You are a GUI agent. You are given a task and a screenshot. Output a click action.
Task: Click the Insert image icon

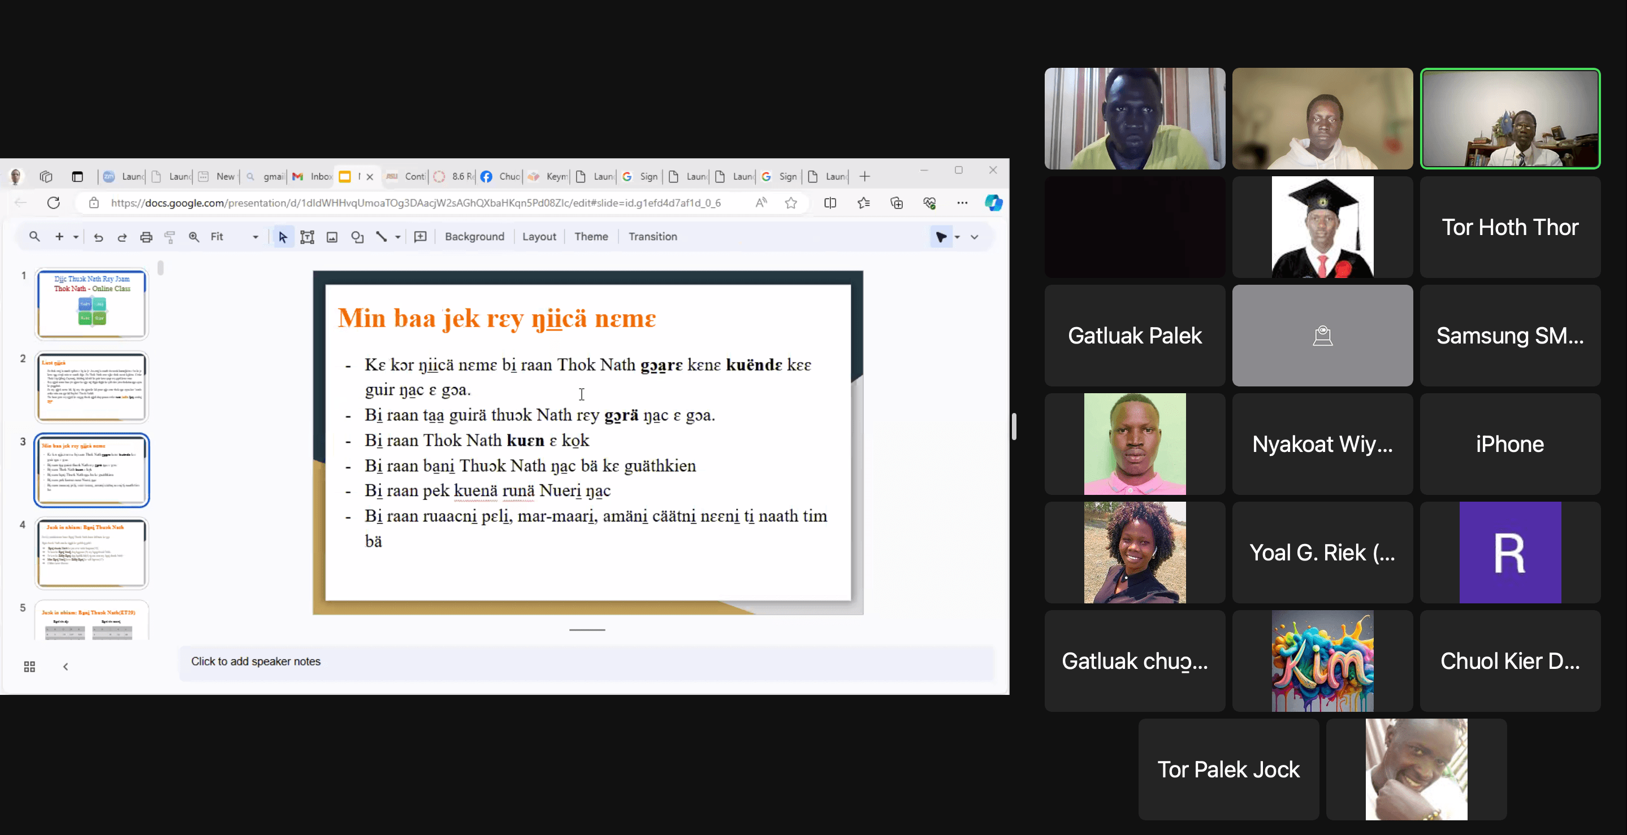click(332, 237)
